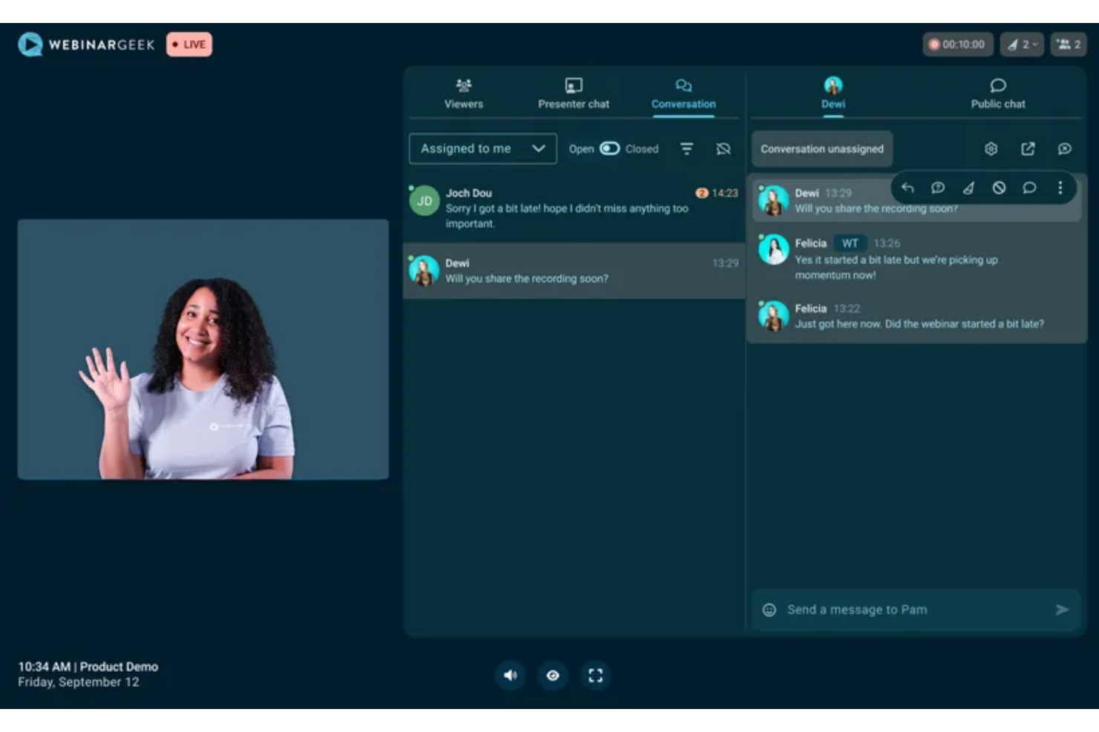The image size is (1099, 732).
Task: Toggle the eye visibility icon at bottom
Action: point(552,675)
